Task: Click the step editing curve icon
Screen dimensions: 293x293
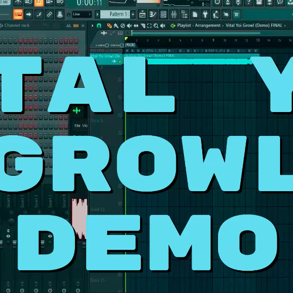Action: point(39,14)
